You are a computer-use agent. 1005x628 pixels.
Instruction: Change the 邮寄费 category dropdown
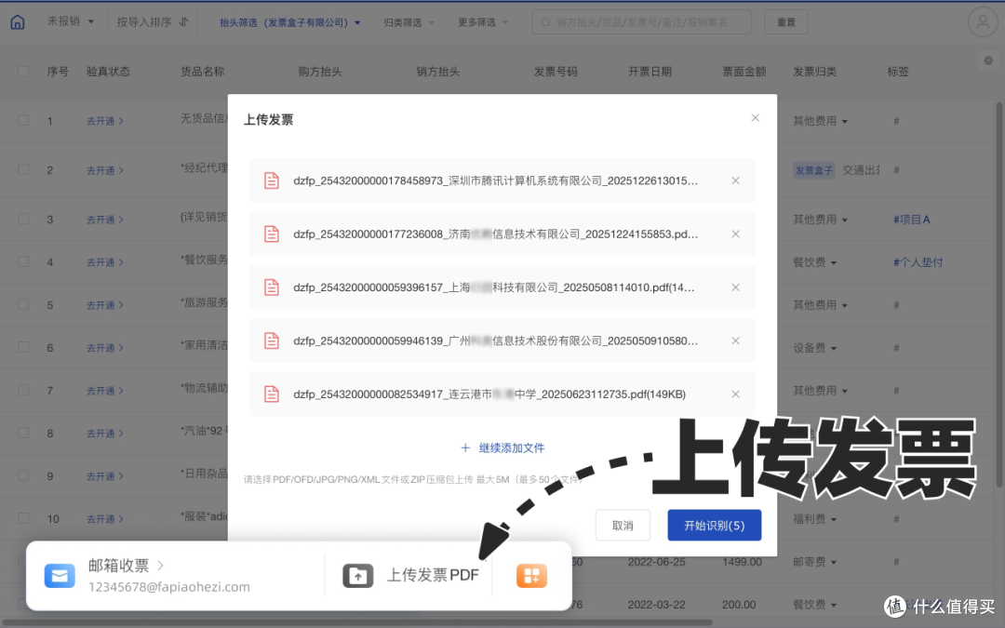[x=814, y=562]
